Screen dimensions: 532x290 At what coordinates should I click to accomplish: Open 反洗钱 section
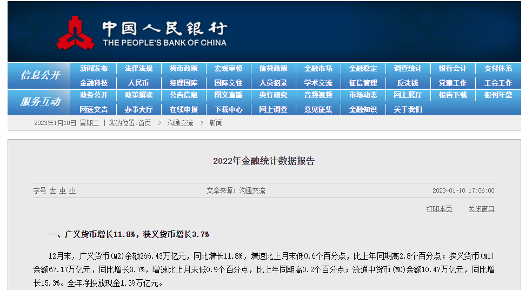click(x=408, y=83)
